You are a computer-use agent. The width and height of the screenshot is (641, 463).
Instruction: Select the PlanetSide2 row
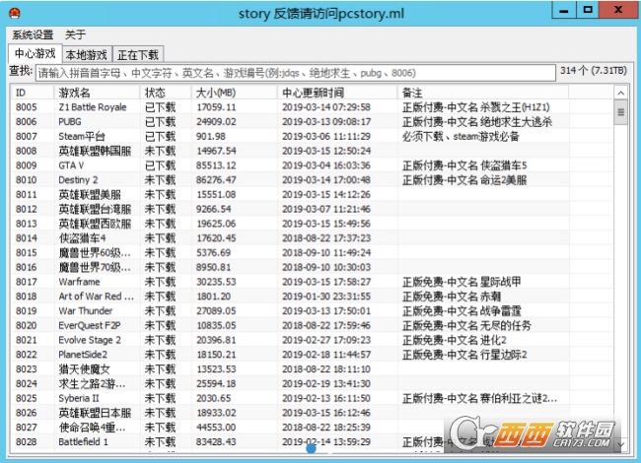[x=312, y=355]
